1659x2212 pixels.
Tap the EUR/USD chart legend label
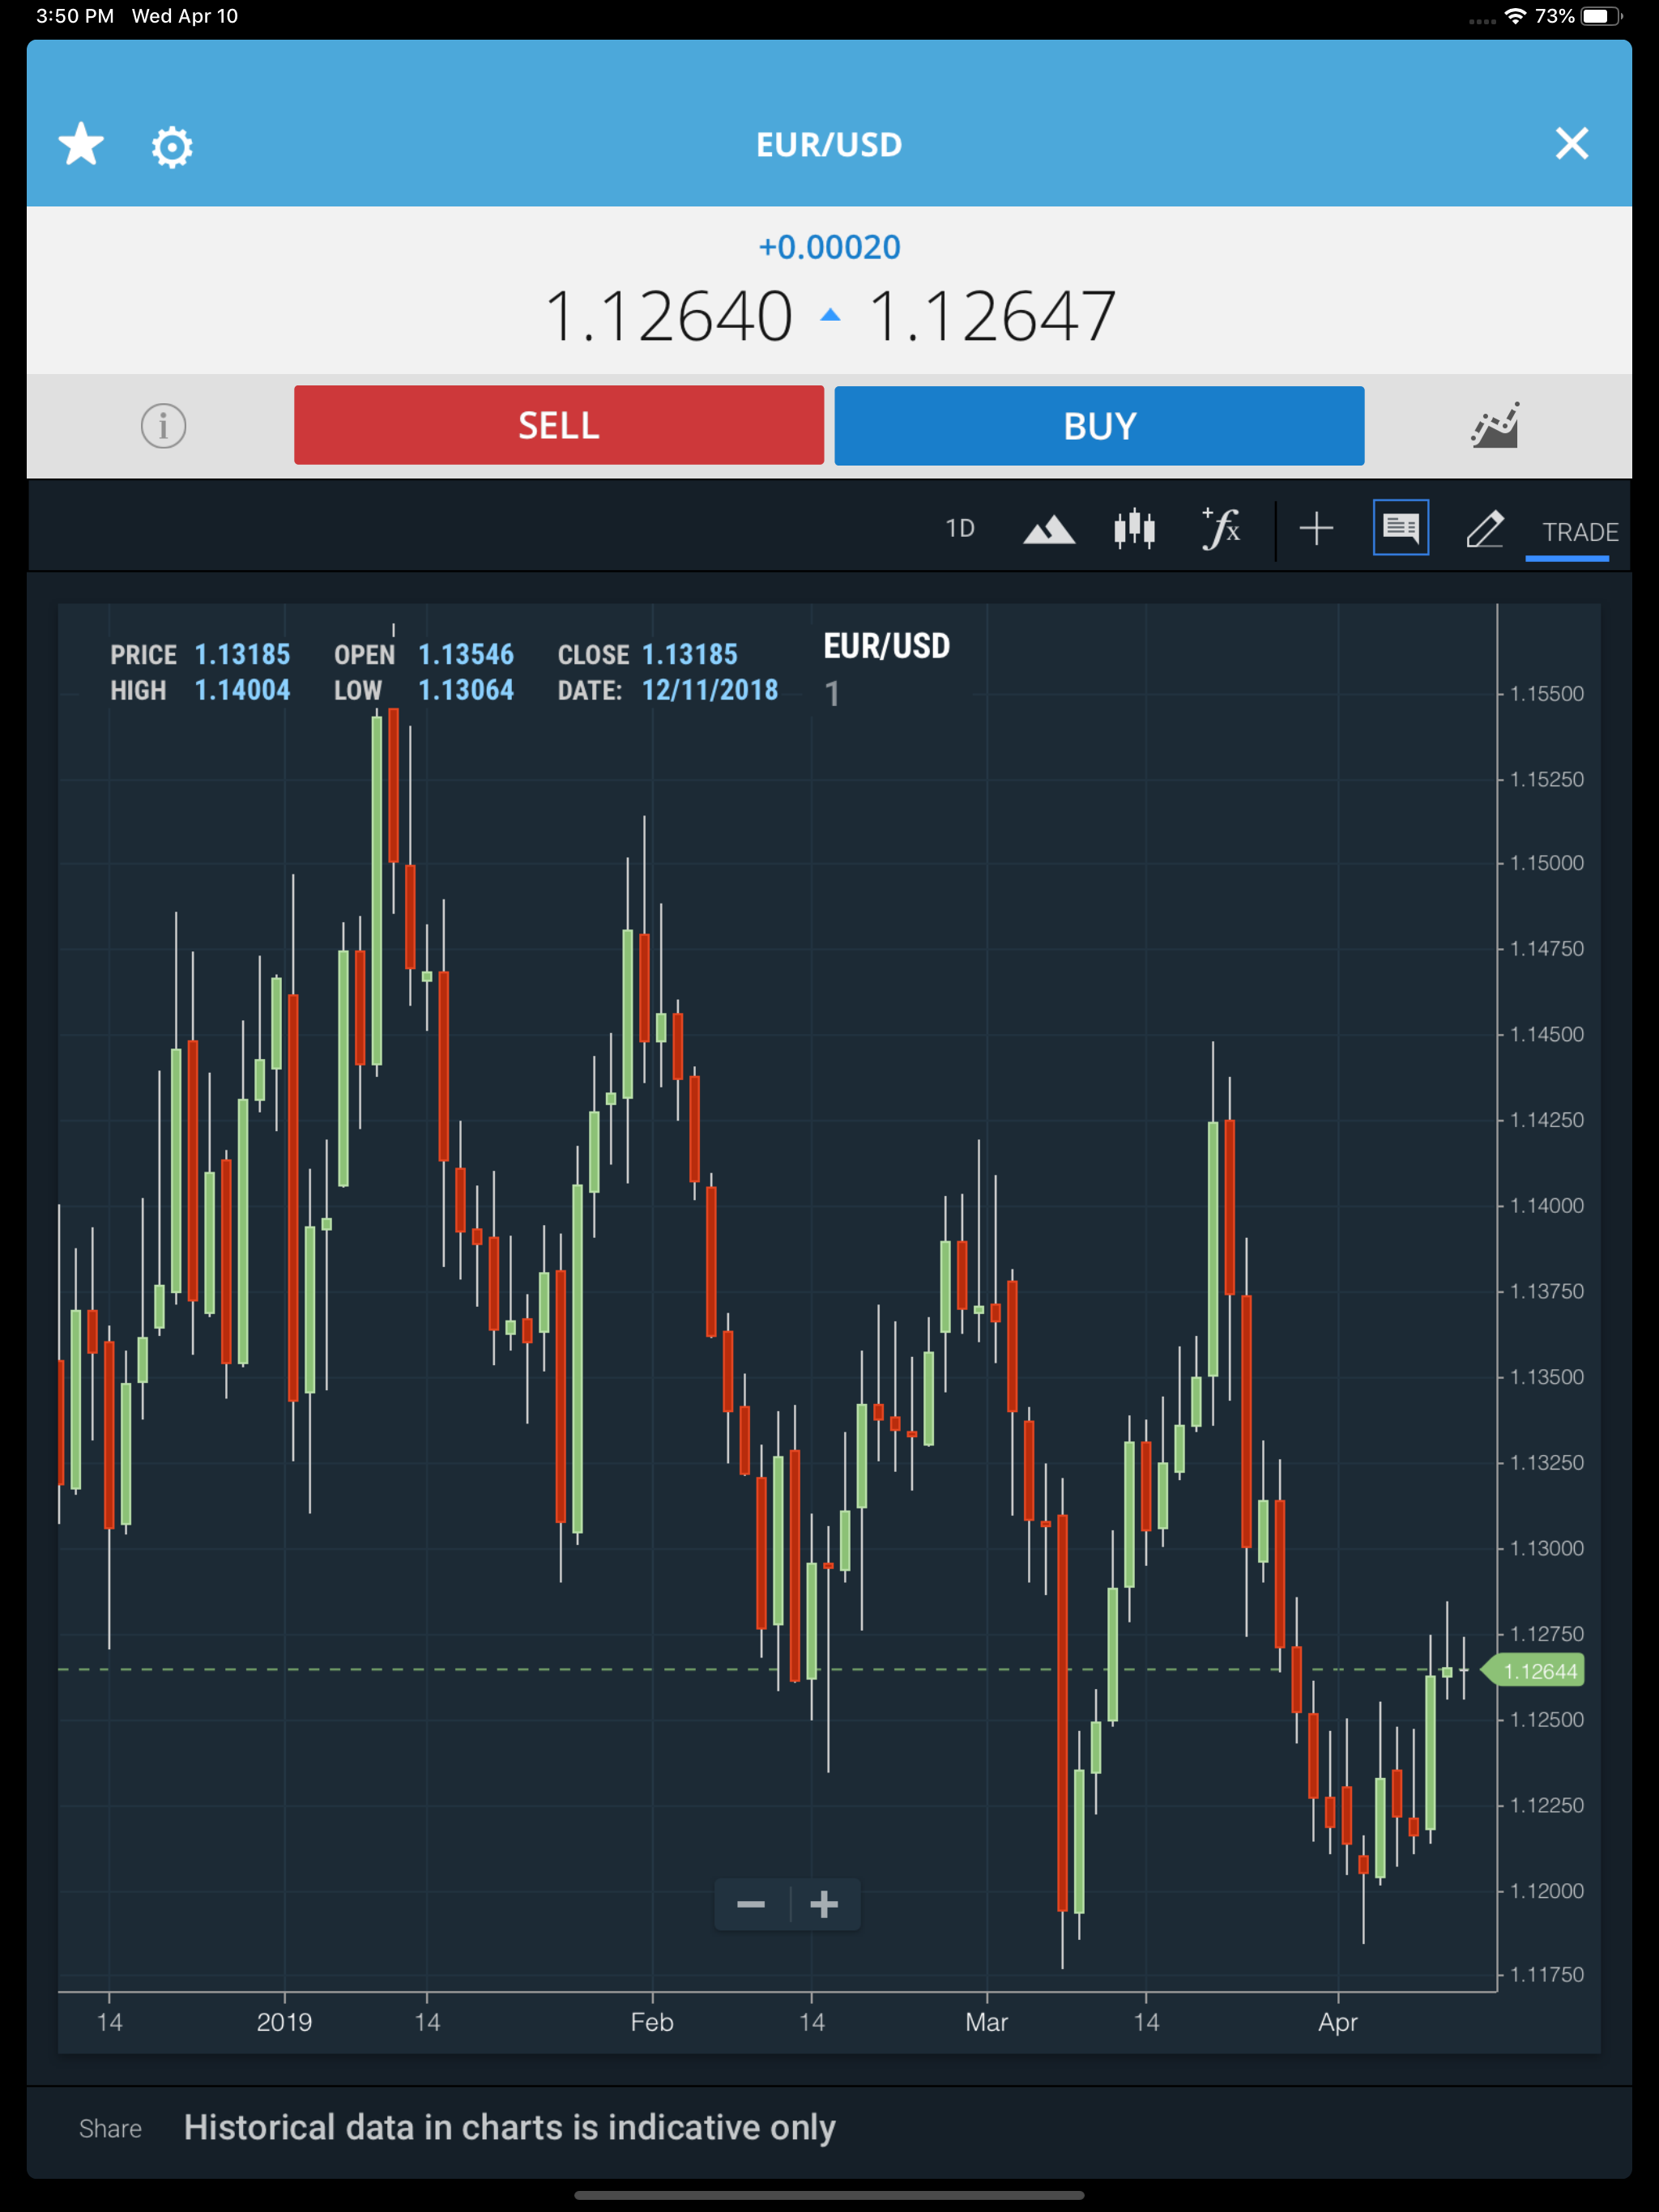(x=886, y=646)
